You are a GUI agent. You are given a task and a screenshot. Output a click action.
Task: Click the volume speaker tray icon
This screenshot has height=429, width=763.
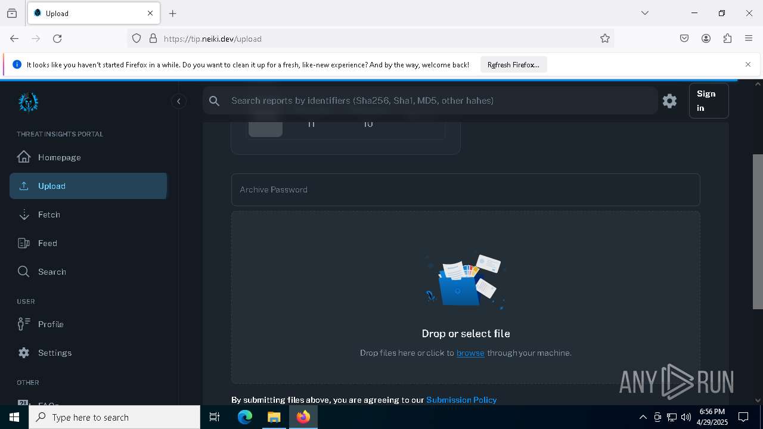[686, 417]
